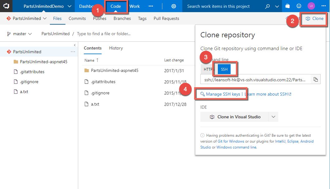The width and height of the screenshot is (330, 189).
Task: Sort by the Name column header
Action: pos(91,60)
